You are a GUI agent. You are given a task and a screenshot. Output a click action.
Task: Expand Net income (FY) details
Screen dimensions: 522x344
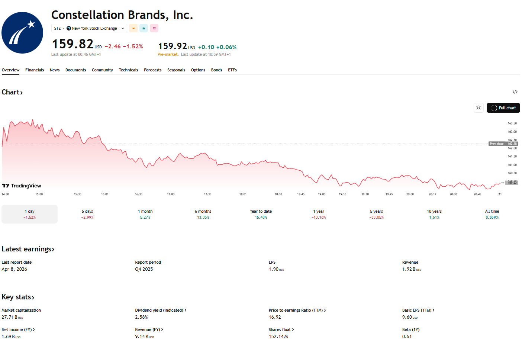coord(18,329)
